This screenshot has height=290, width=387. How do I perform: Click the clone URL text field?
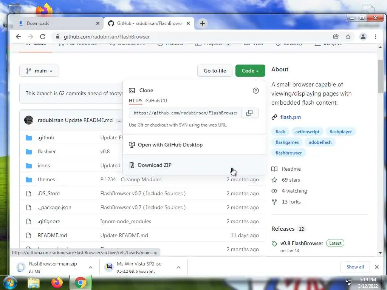tap(185, 113)
